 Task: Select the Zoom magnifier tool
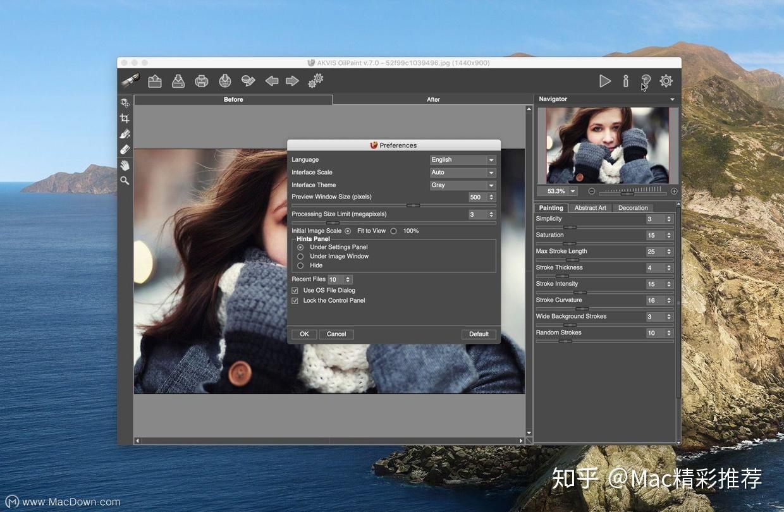pos(125,181)
